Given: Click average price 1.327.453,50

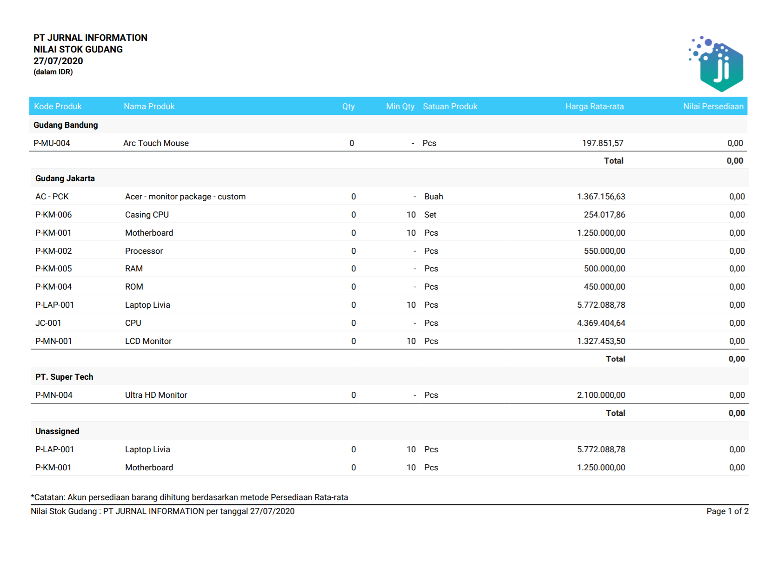Looking at the screenshot, I should click(x=601, y=341).
